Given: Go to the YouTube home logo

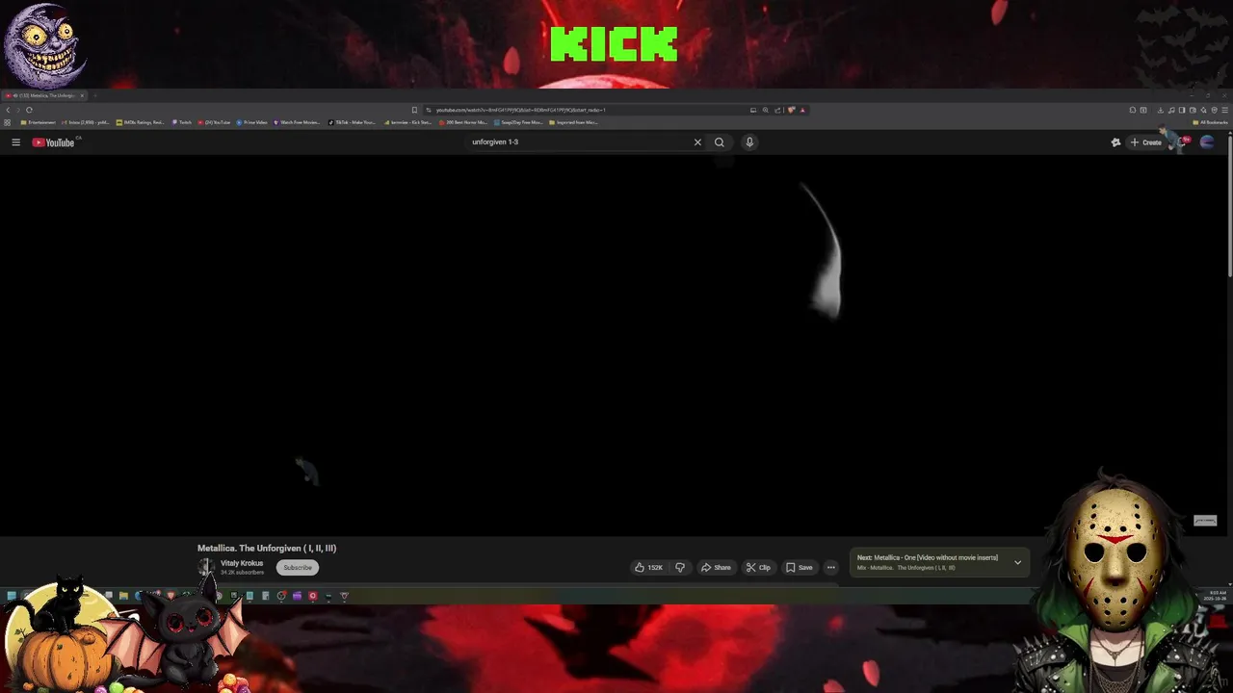Looking at the screenshot, I should pyautogui.click(x=53, y=142).
